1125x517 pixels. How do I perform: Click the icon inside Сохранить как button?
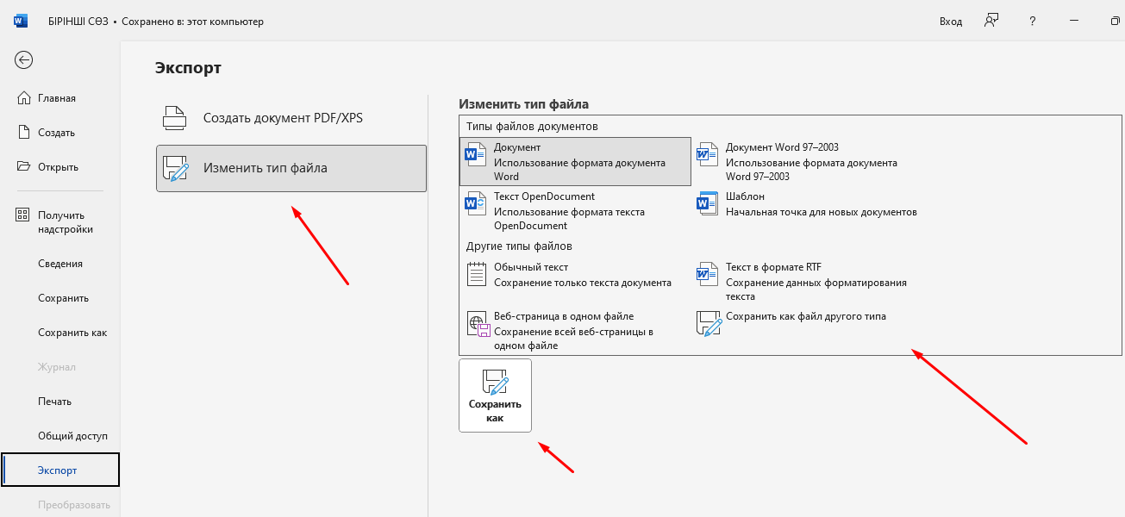(495, 383)
